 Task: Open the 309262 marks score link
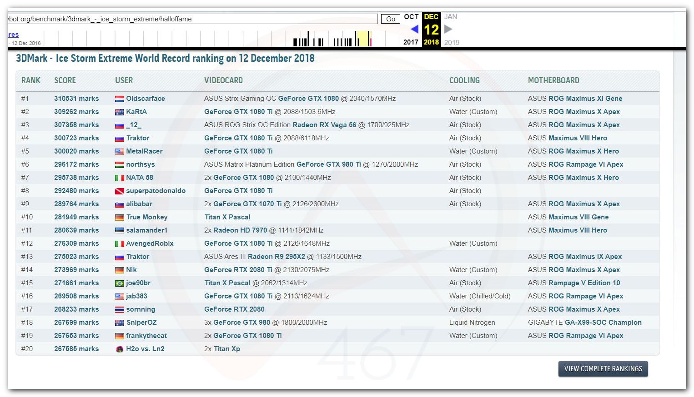[x=76, y=112]
